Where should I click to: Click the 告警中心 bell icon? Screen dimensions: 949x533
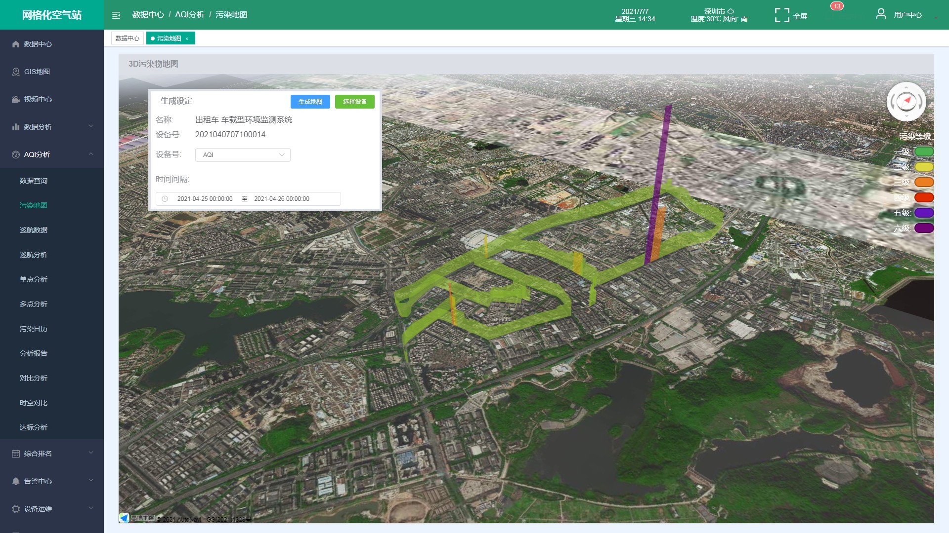coord(16,481)
